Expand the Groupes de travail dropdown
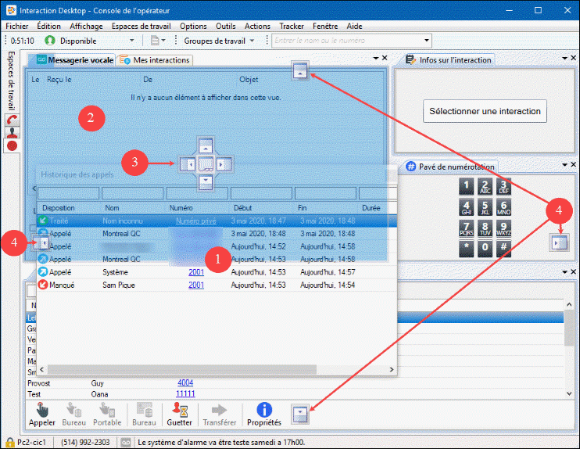Screen dimensions: 580x449 pyautogui.click(x=252, y=40)
